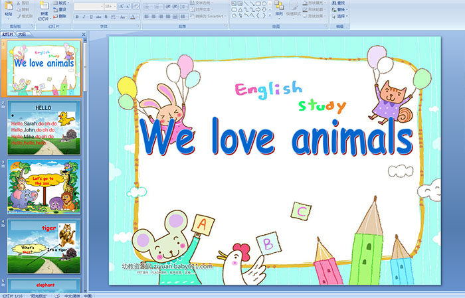Open the Font dialog launcher
The width and height of the screenshot is (465, 298).
[x=138, y=27]
